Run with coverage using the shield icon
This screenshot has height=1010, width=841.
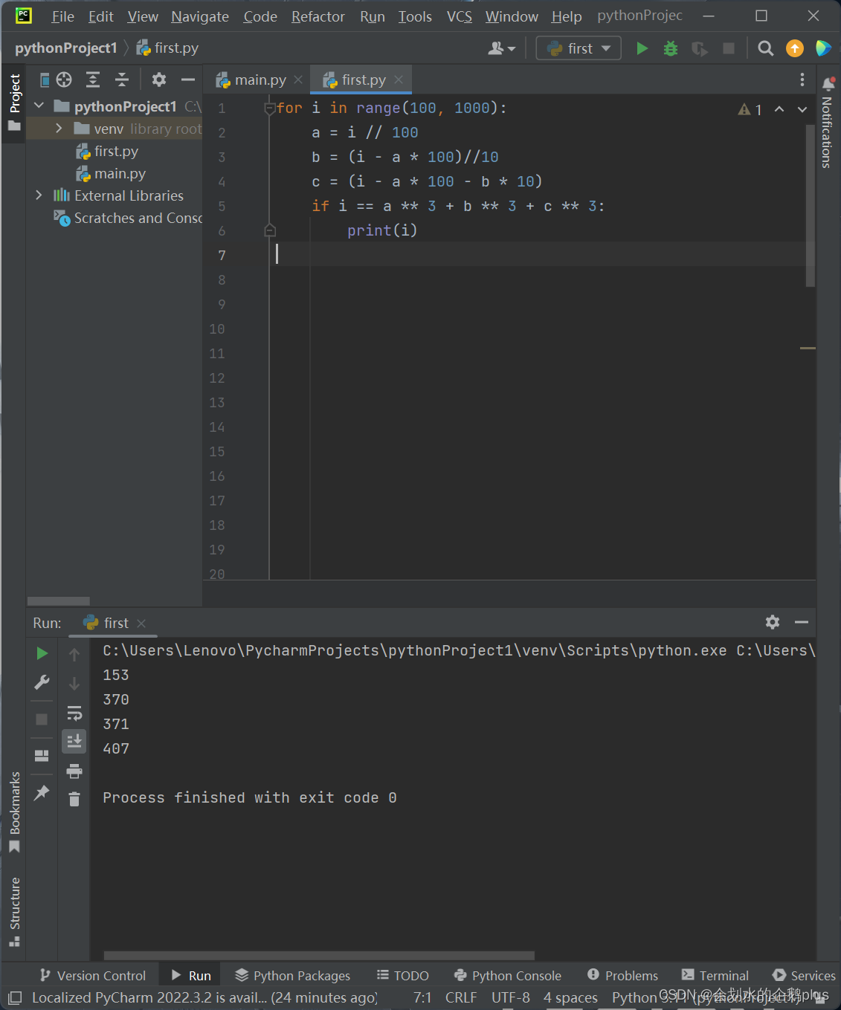click(x=699, y=48)
